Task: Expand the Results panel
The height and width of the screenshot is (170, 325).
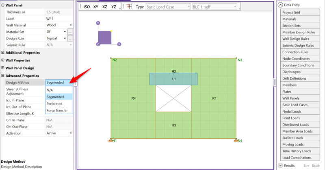Action: [280, 166]
